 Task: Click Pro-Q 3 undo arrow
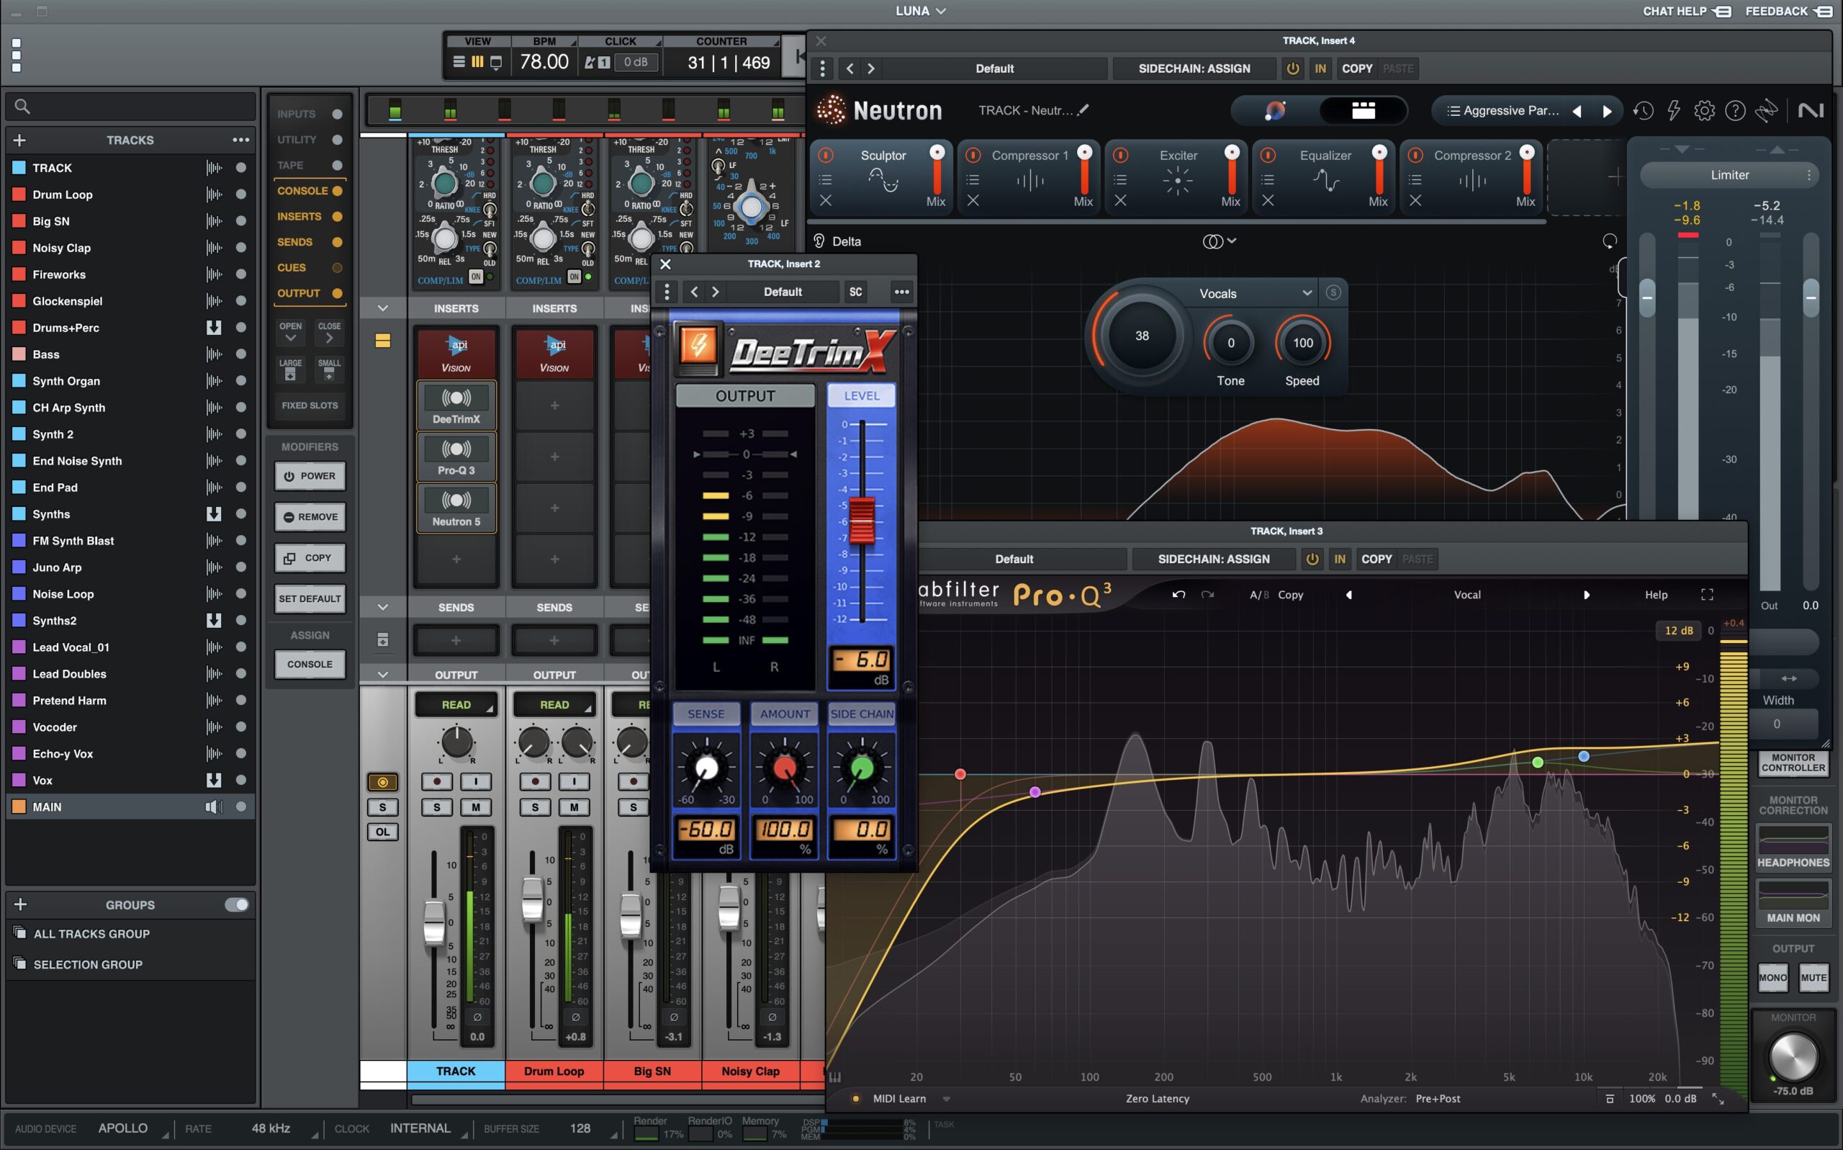point(1179,595)
